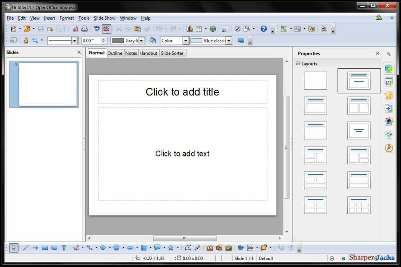This screenshot has width=401, height=267.
Task: Click the Gray 6 color swatch
Action: pos(117,40)
